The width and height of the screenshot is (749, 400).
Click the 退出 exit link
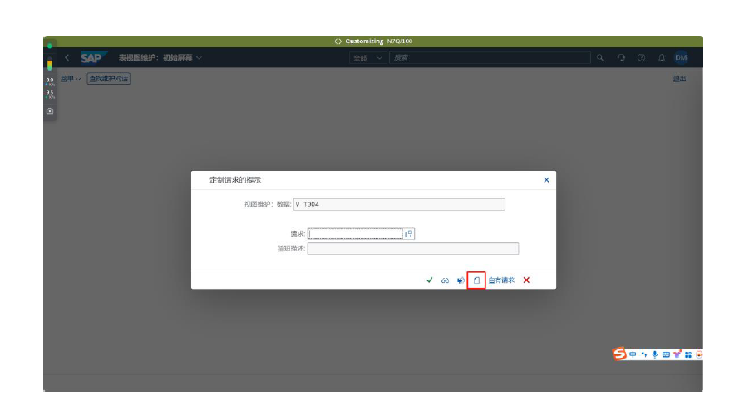click(x=679, y=79)
